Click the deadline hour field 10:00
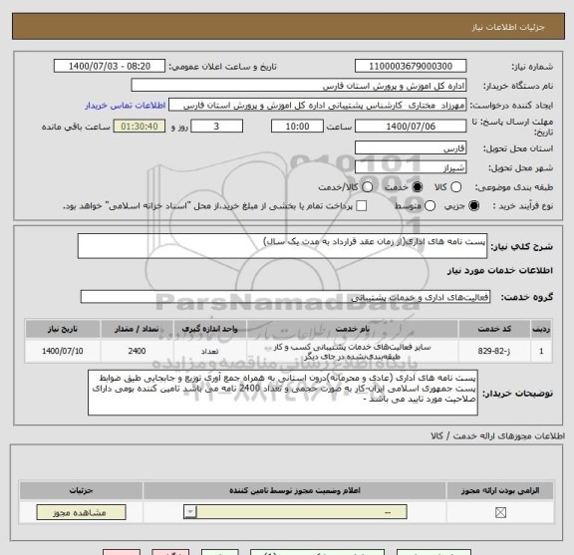 pos(297,127)
